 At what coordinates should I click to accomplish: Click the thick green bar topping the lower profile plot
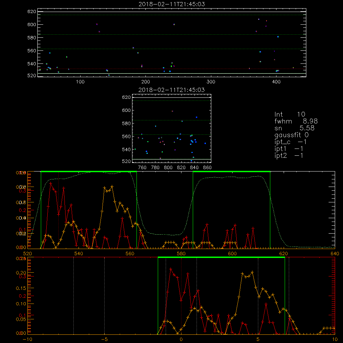tap(221, 257)
